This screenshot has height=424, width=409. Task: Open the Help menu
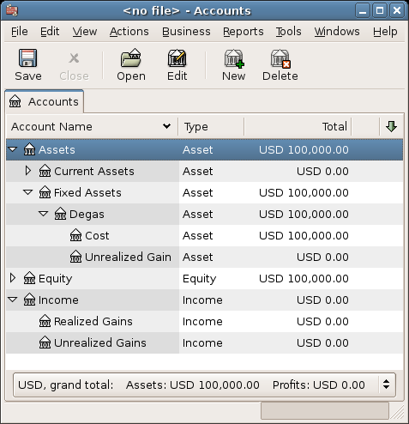(x=385, y=32)
